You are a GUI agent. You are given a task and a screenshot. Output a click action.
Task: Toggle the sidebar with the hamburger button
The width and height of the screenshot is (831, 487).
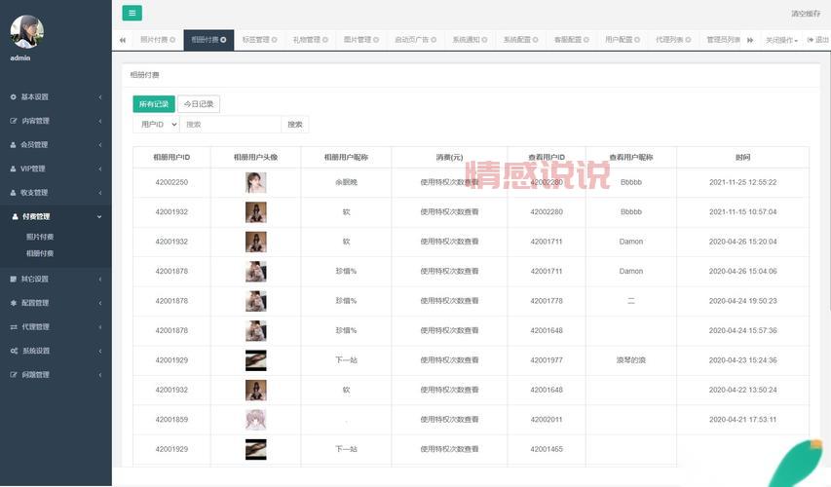(132, 13)
